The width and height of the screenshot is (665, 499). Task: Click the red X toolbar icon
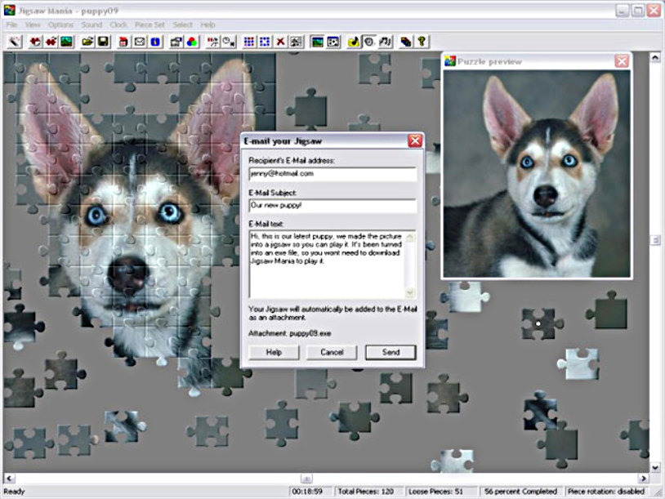point(280,42)
